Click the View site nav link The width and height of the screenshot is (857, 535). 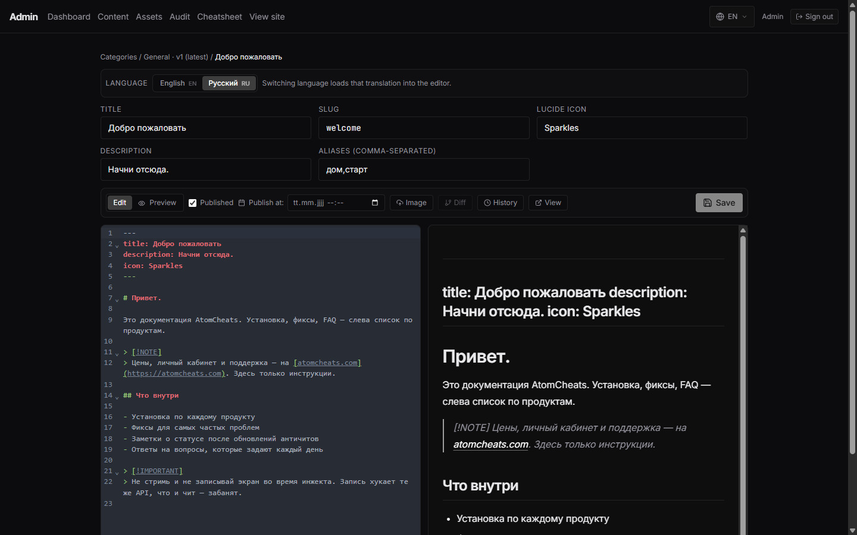click(x=267, y=17)
